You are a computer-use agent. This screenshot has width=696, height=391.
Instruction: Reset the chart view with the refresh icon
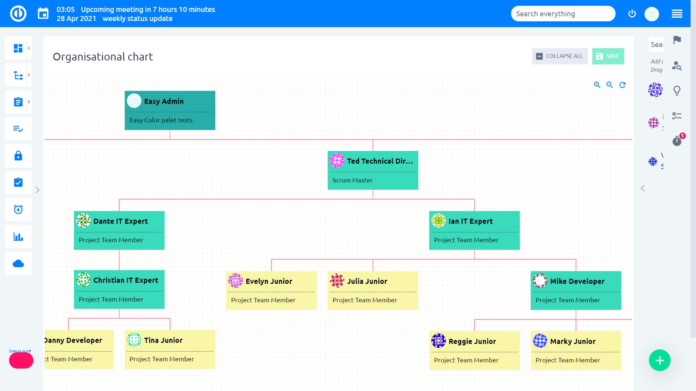tap(622, 85)
